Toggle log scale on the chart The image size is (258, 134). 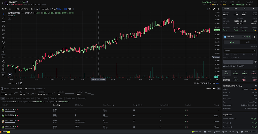pyautogui.click(x=214, y=83)
